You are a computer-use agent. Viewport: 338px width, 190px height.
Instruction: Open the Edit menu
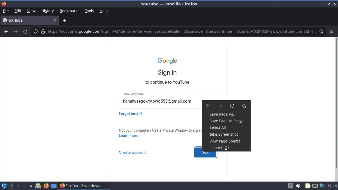(18, 11)
